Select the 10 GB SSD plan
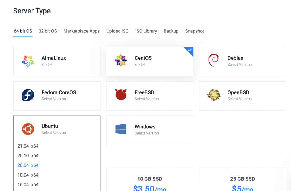The height and width of the screenshot is (191, 291). (149, 180)
